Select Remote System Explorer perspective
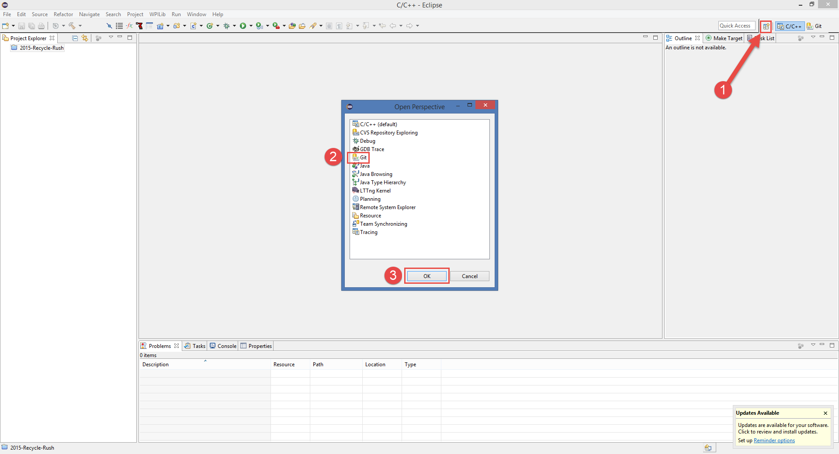This screenshot has width=839, height=454. pyautogui.click(x=384, y=207)
